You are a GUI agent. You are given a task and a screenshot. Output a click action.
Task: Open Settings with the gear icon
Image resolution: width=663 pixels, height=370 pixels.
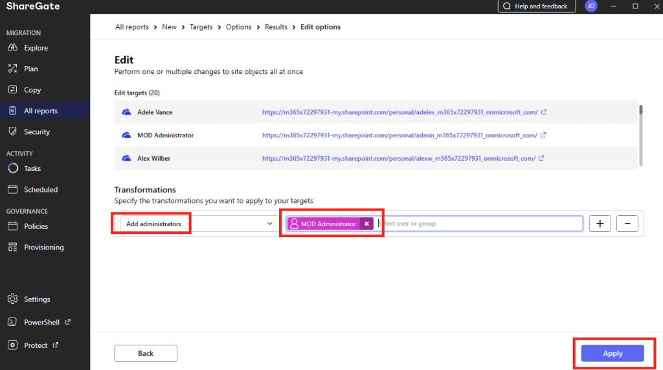click(x=13, y=299)
